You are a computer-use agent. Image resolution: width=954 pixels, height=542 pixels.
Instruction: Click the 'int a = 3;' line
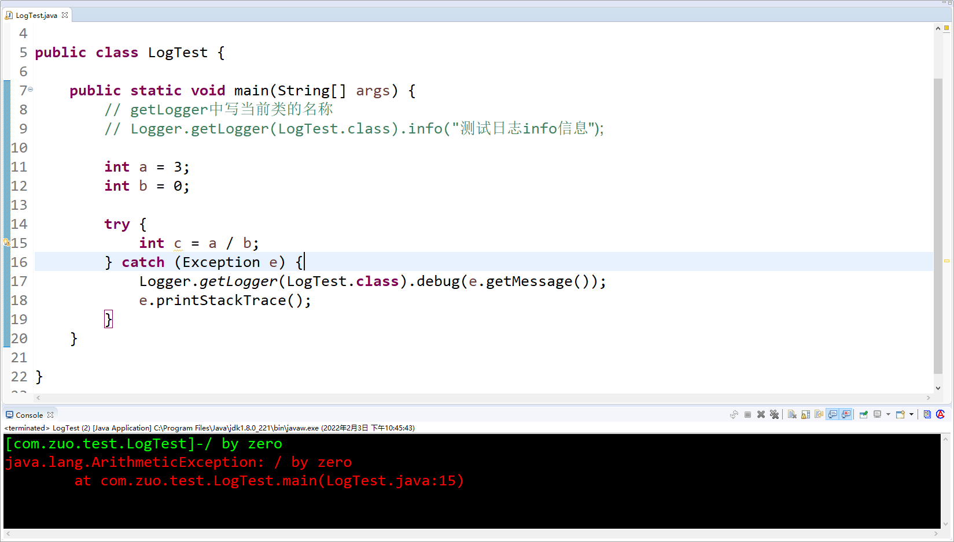point(147,167)
